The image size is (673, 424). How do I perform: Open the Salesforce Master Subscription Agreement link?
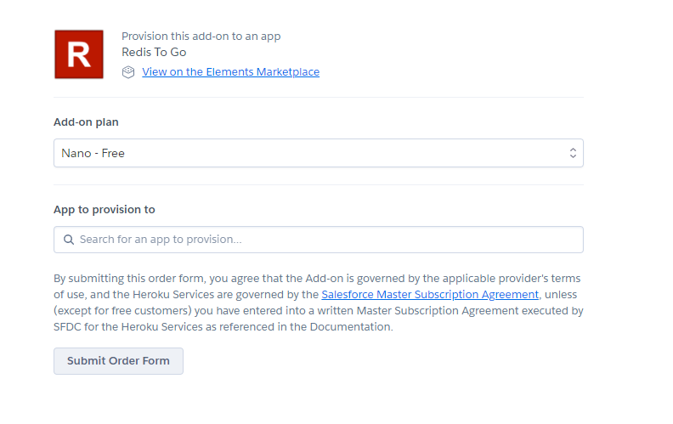[x=430, y=295]
